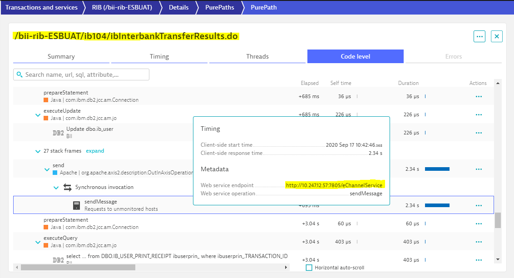Open the Threads tab
Viewport: 514px width, 278px height.
[x=257, y=56]
